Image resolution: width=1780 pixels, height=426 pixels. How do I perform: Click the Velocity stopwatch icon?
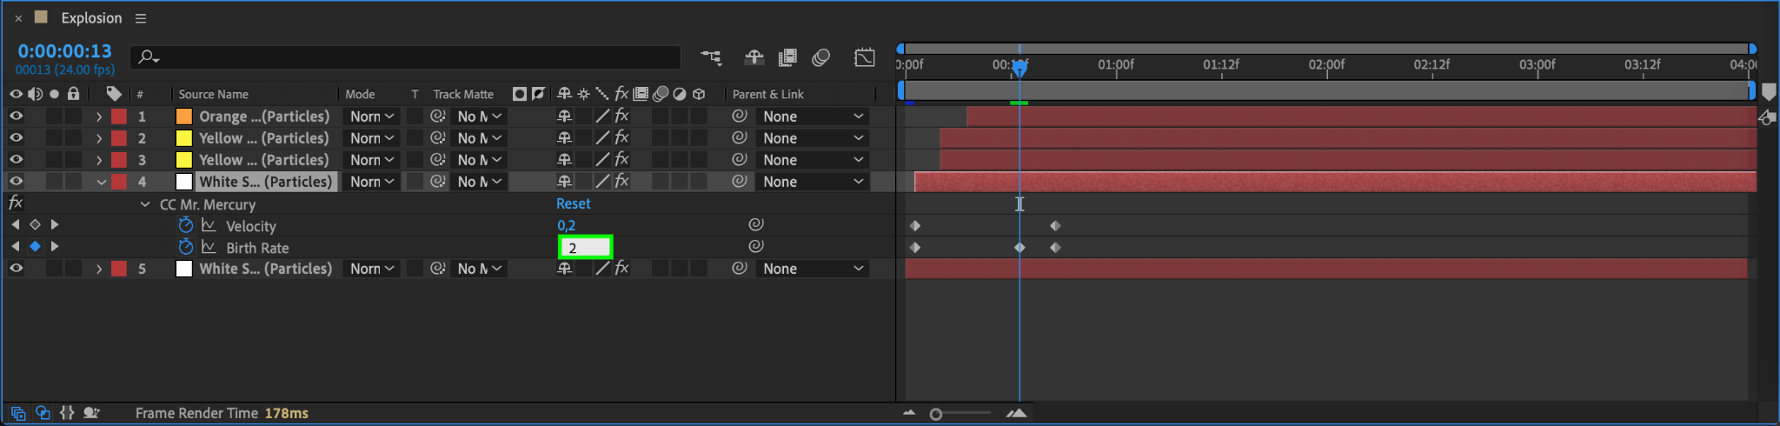click(x=185, y=226)
